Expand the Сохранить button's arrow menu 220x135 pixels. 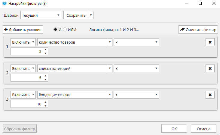(x=91, y=15)
